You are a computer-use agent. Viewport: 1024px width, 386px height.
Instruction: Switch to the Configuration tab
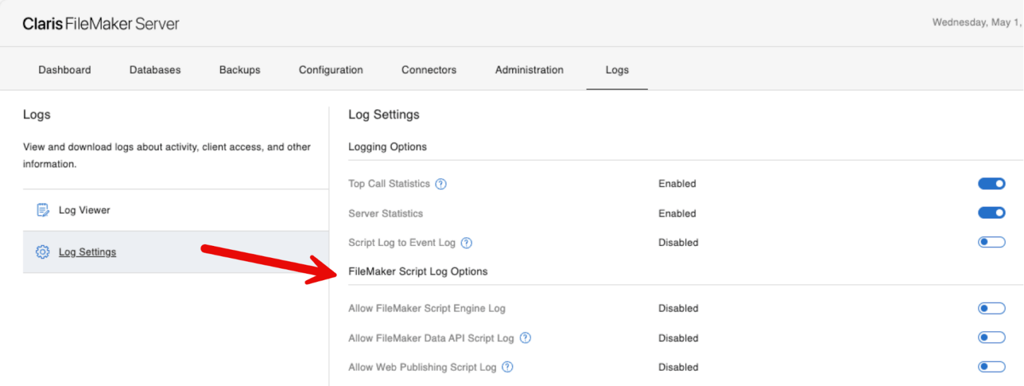click(331, 69)
